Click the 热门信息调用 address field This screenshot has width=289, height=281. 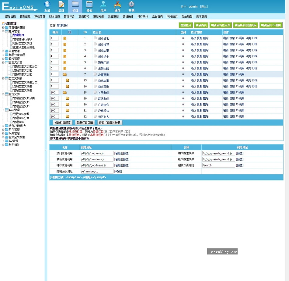[97, 153]
